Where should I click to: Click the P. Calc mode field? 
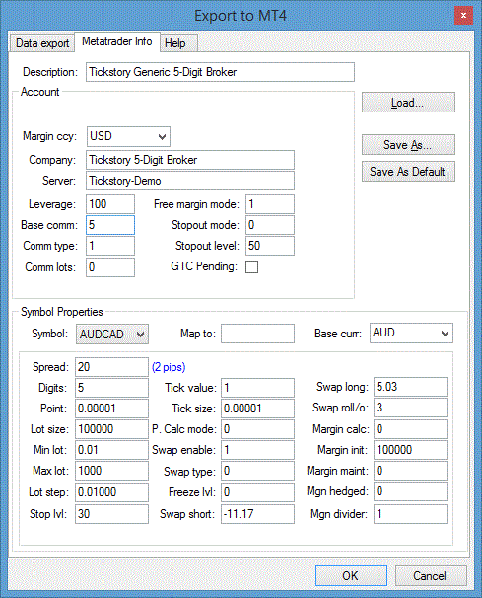point(257,429)
